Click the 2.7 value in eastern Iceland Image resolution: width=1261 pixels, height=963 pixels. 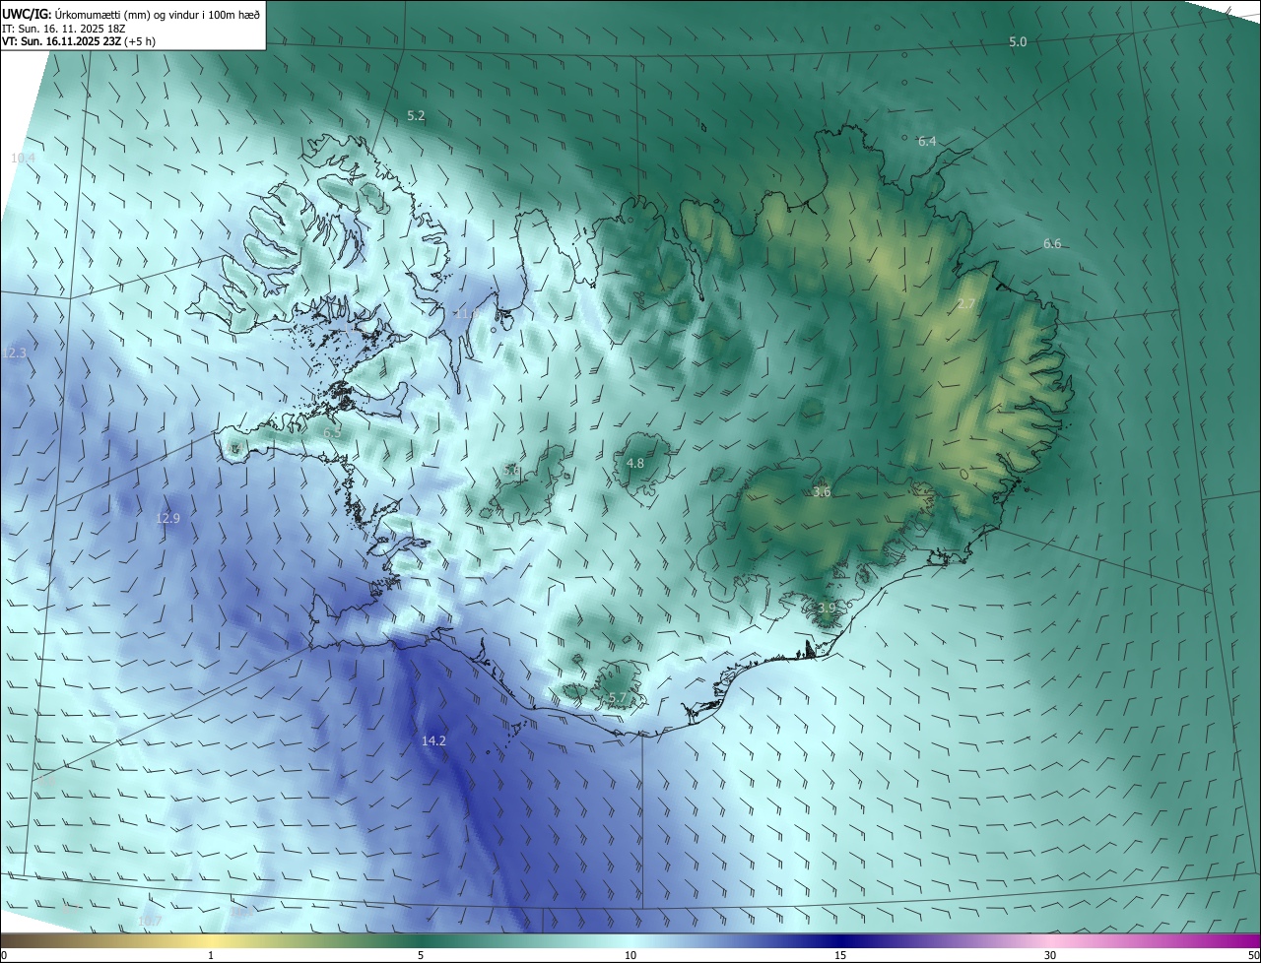(966, 304)
